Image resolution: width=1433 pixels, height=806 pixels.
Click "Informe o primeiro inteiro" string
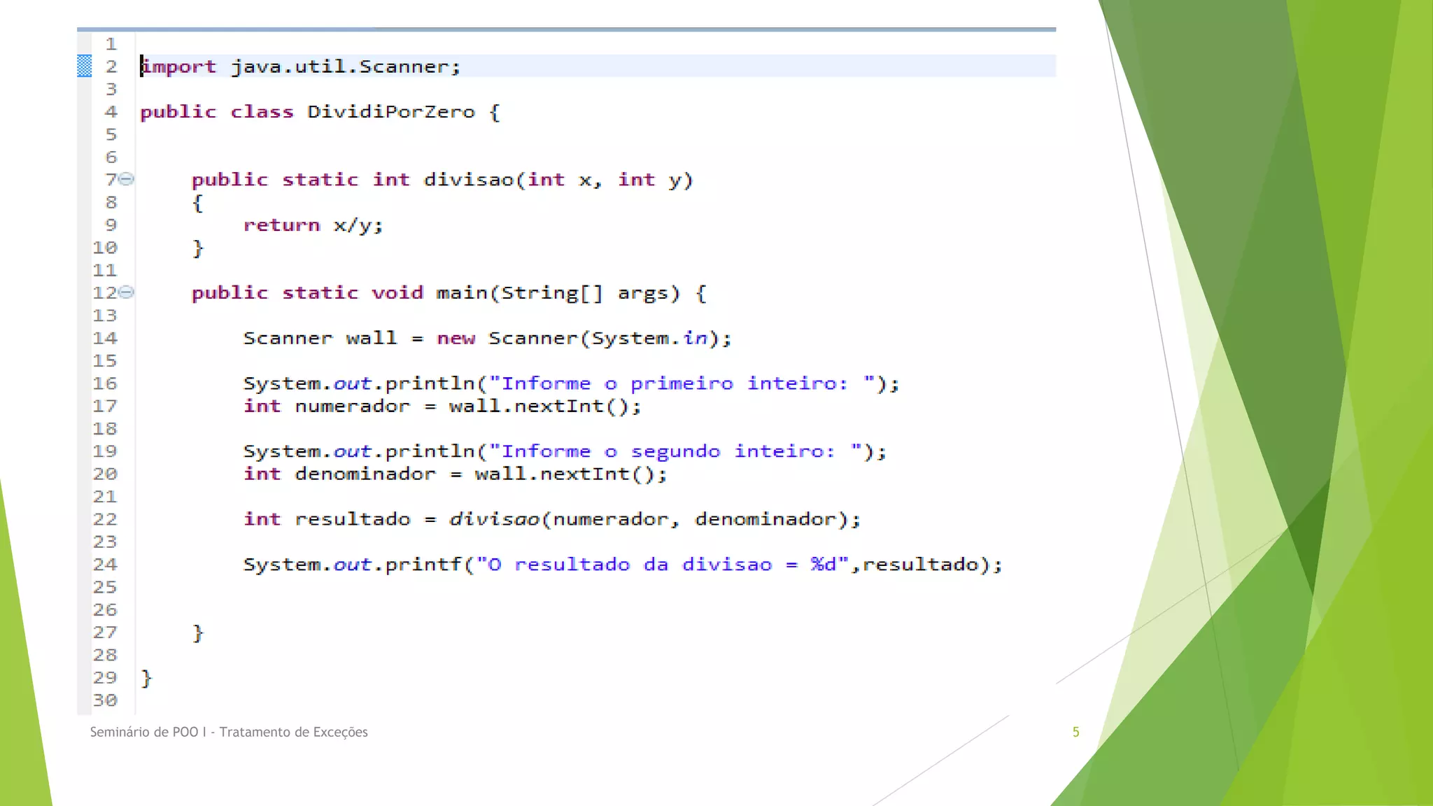tap(682, 383)
